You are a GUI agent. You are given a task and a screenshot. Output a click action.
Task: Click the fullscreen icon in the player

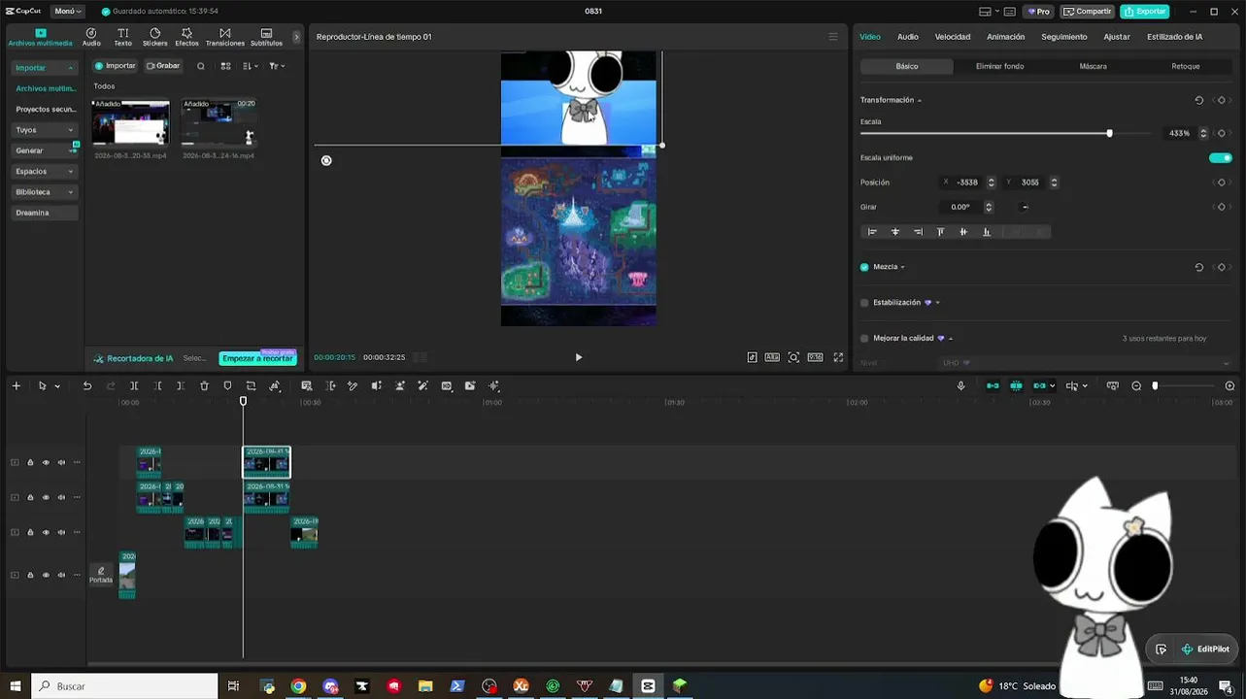tap(838, 357)
